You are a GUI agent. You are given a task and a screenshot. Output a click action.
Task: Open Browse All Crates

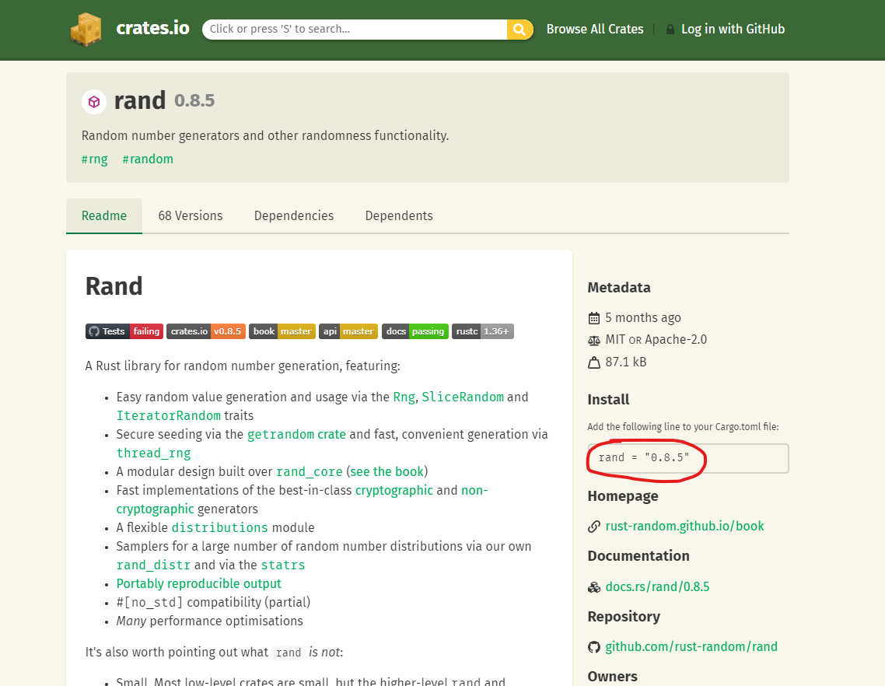pos(595,30)
